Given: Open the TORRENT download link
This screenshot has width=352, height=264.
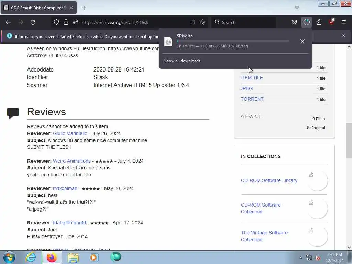Looking at the screenshot, I should coord(252,99).
